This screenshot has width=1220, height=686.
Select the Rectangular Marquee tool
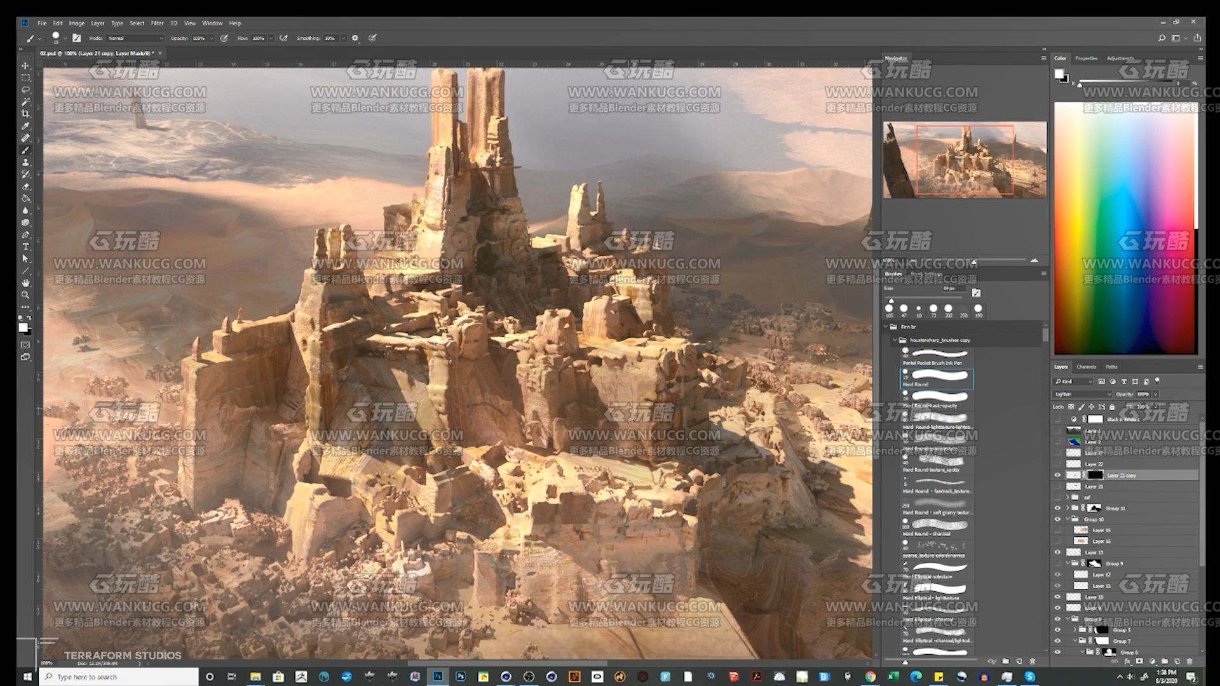(x=25, y=77)
